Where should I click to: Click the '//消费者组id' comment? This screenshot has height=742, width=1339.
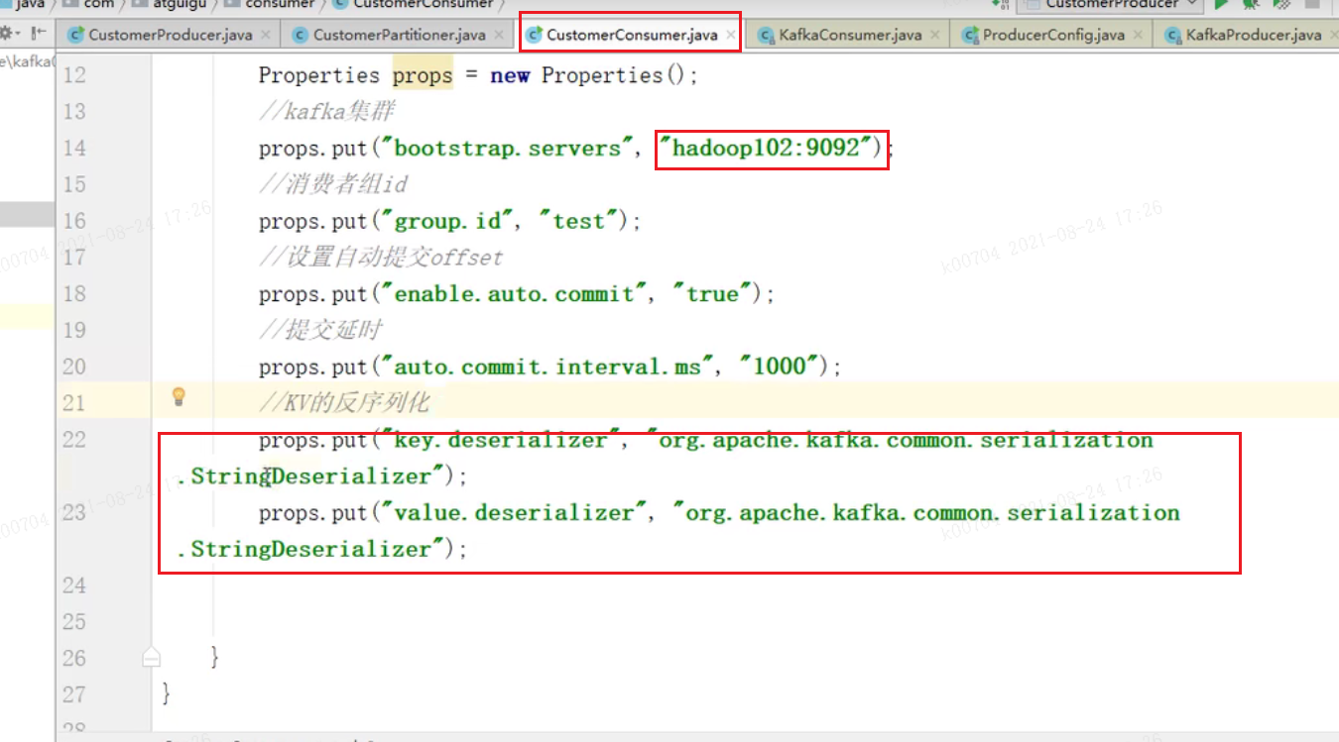coord(333,184)
